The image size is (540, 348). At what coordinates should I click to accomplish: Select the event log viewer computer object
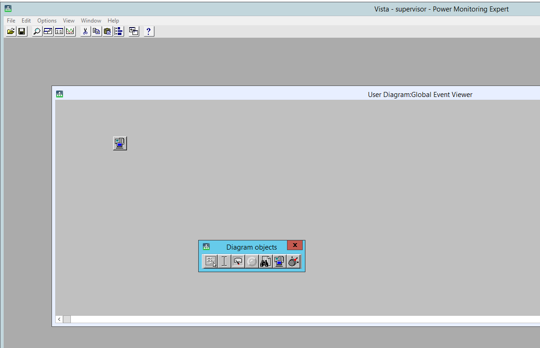click(279, 262)
